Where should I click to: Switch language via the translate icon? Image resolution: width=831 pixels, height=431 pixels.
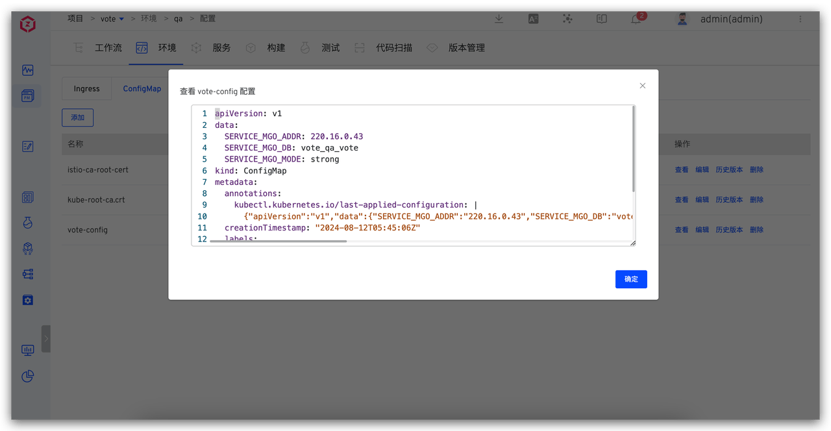click(533, 19)
